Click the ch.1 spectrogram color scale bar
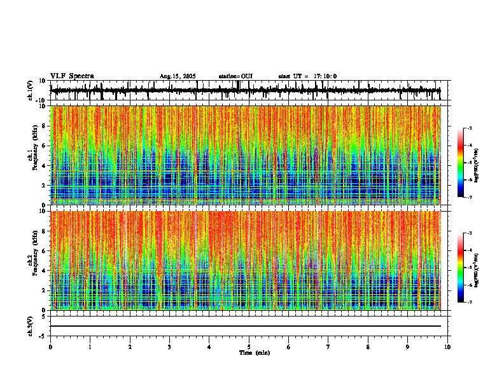This screenshot has height=389, width=504. click(x=461, y=163)
